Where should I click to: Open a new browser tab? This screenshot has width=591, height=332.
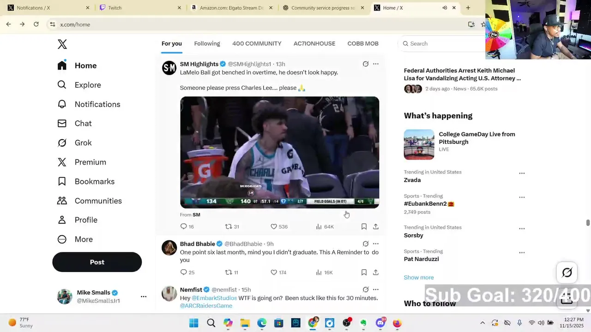468,8
